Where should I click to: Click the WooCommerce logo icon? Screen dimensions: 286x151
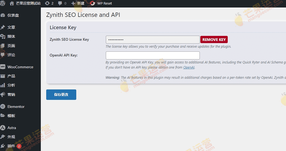point(3,67)
